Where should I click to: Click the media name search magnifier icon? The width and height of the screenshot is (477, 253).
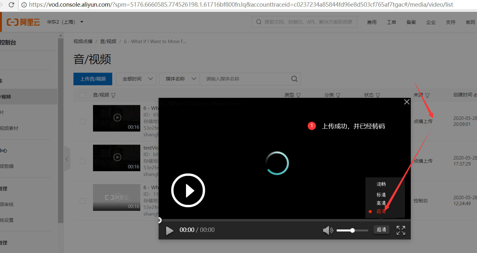coord(294,79)
